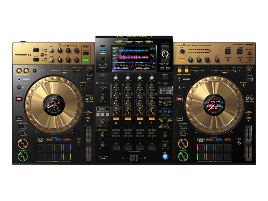
Task: Select the rekordbox source button
Action: (103, 46)
